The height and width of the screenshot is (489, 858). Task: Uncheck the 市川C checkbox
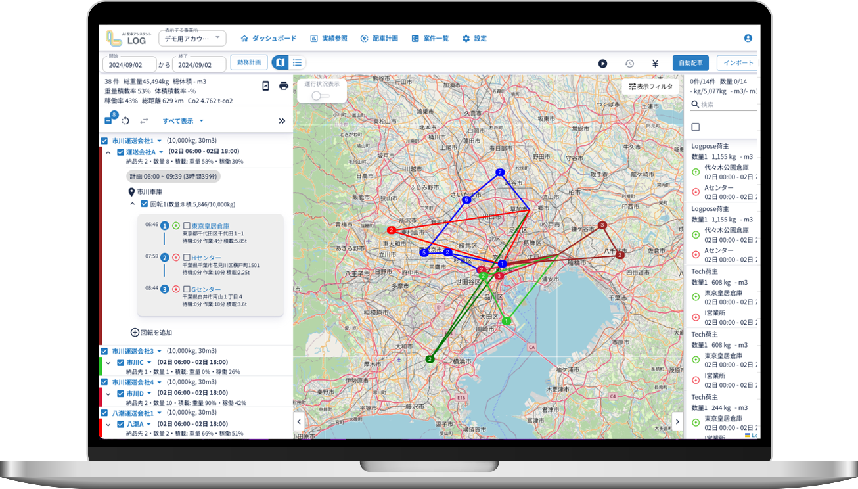[120, 362]
